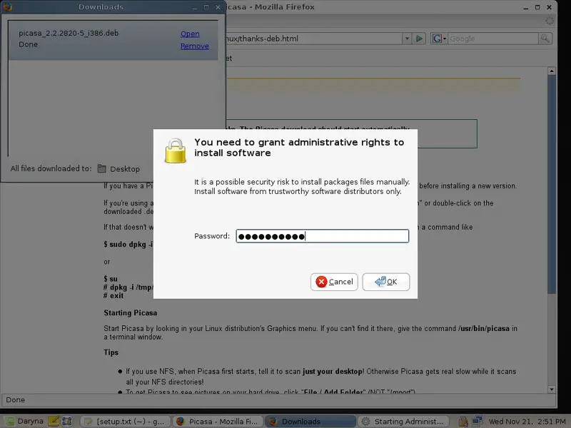This screenshot has height=428, width=571.
Task: Click the date and time clock in the taskbar
Action: point(527,422)
